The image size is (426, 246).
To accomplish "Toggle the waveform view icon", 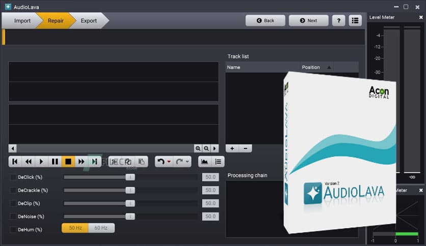I will point(204,162).
